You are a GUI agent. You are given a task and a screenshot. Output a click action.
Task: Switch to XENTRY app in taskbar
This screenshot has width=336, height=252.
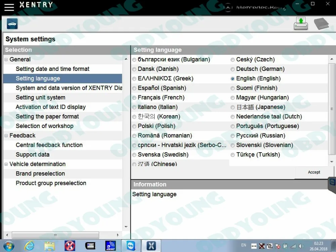tap(151, 246)
